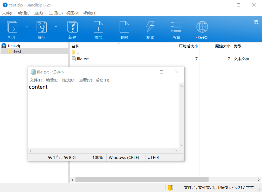Open Notepad 编辑(E) menu
This screenshot has height=192, width=262.
pyautogui.click(x=52, y=80)
